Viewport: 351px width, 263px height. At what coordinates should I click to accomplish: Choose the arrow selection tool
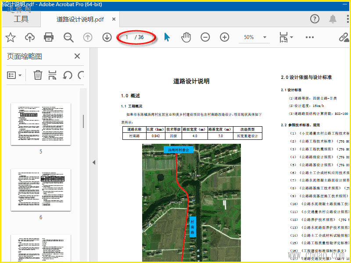(167, 37)
